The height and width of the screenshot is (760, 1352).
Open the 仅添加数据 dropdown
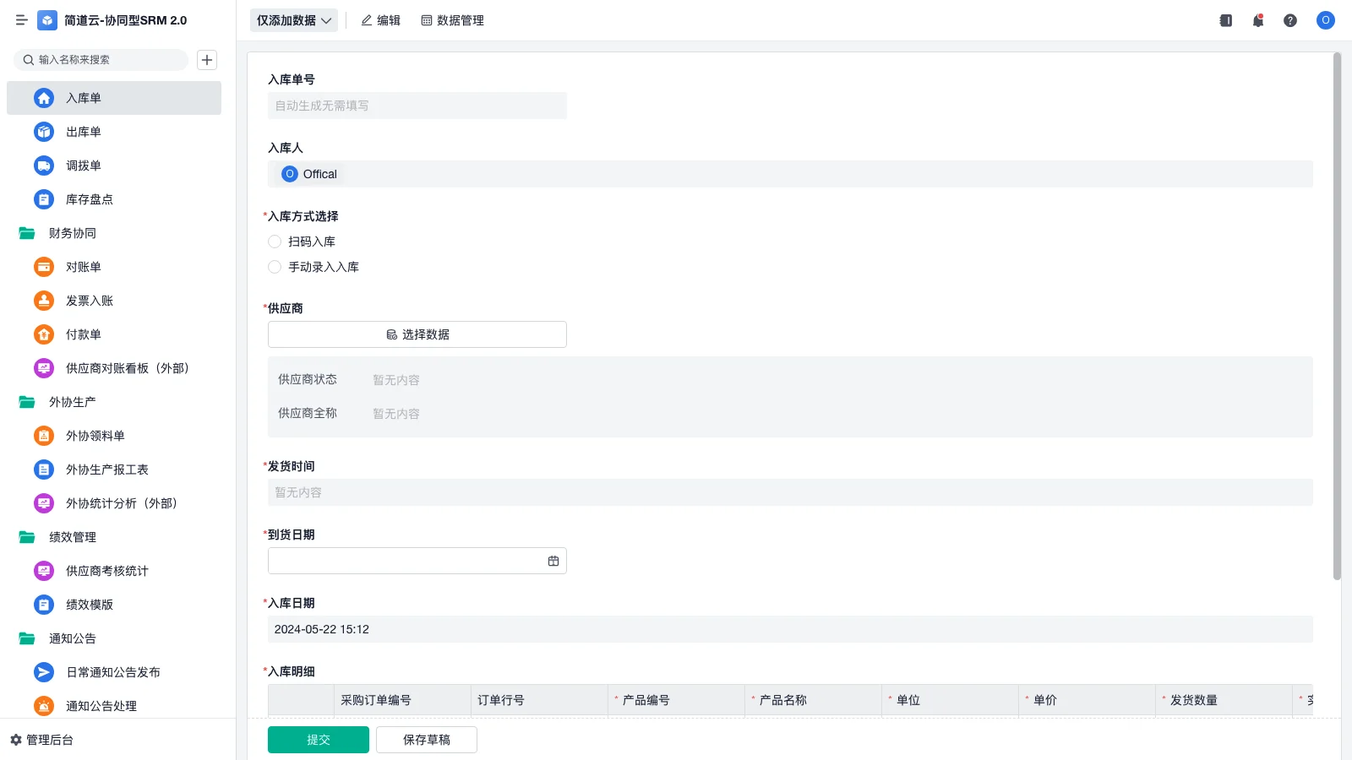click(294, 20)
